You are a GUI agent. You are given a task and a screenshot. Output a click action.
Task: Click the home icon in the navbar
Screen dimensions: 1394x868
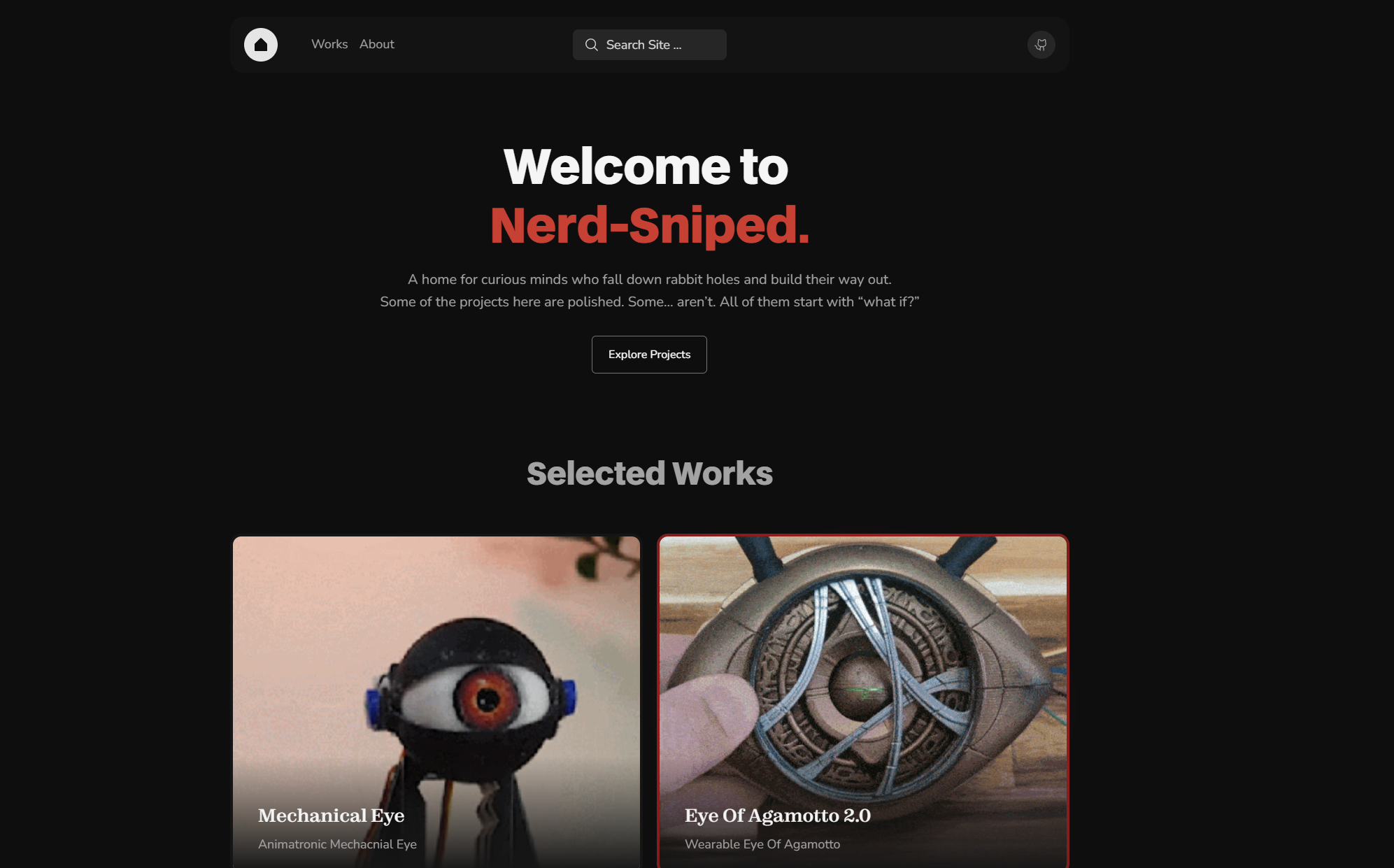tap(260, 45)
